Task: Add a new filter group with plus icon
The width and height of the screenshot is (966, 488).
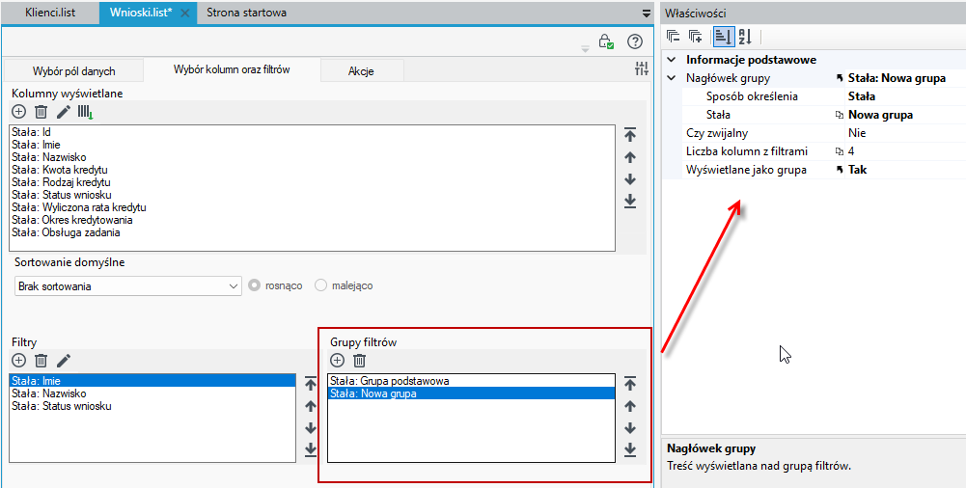Action: pos(337,361)
